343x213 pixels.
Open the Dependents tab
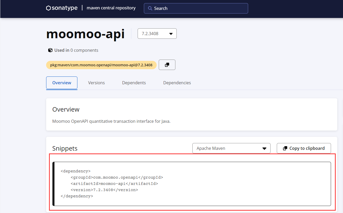(x=134, y=83)
